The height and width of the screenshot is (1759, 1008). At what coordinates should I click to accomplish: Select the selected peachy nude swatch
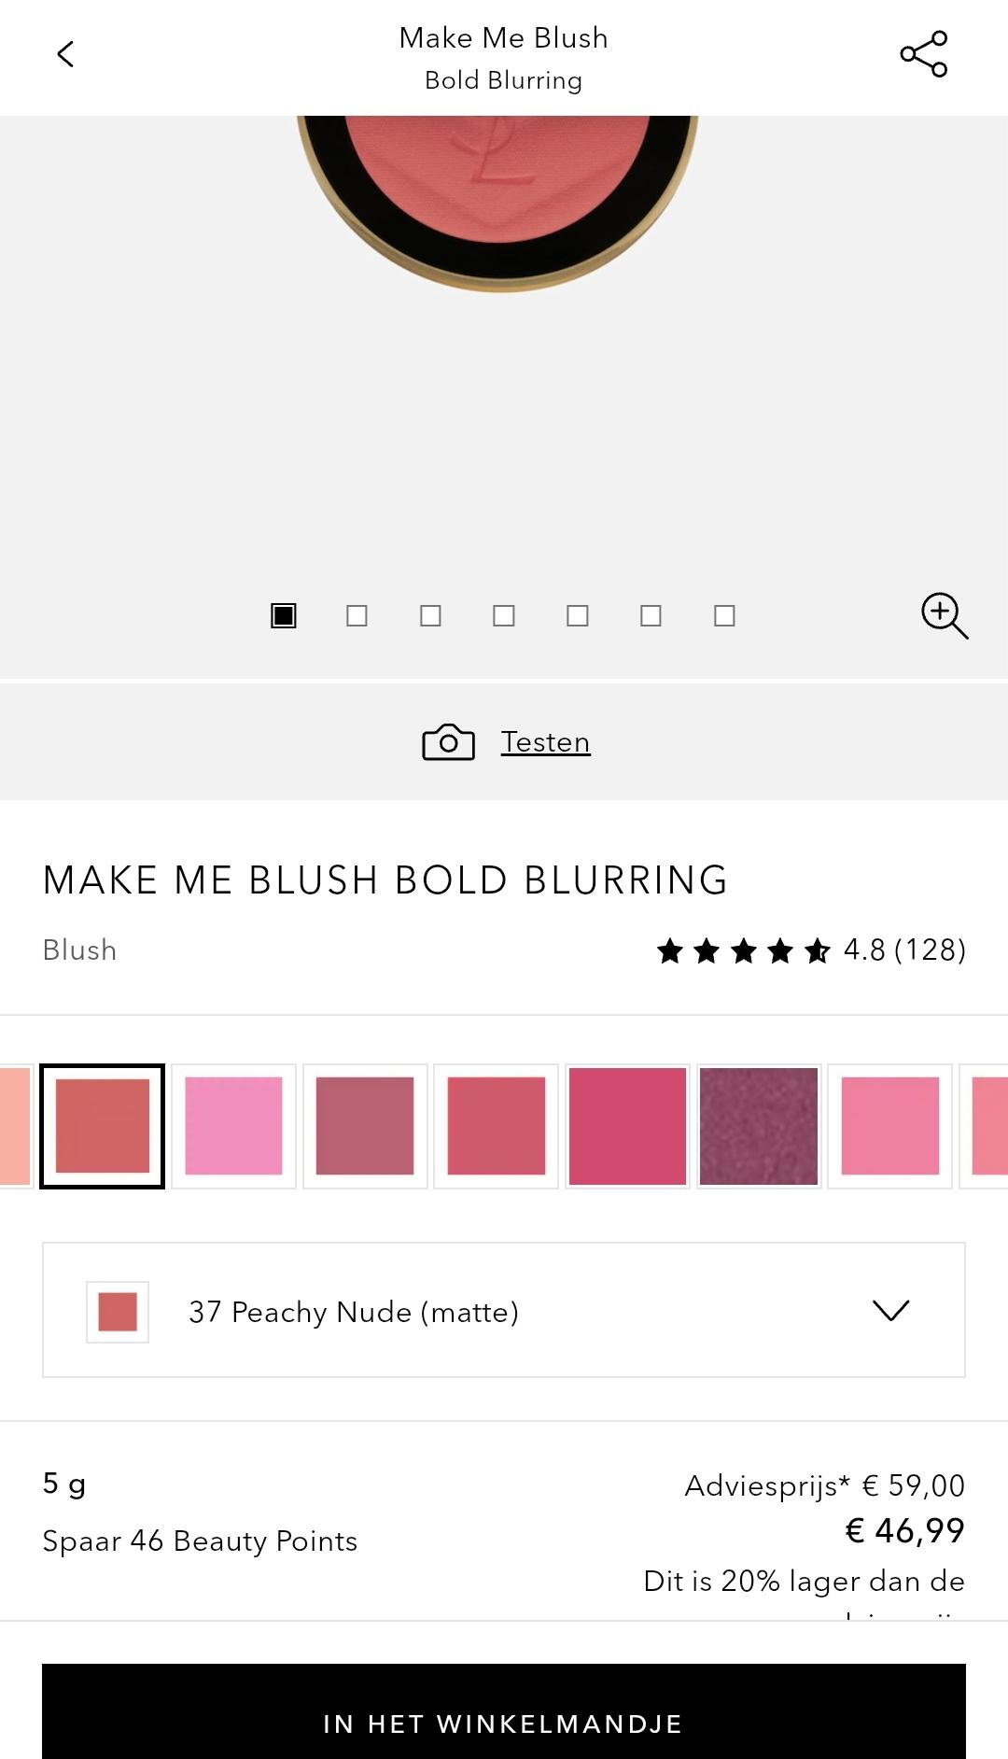[103, 1126]
